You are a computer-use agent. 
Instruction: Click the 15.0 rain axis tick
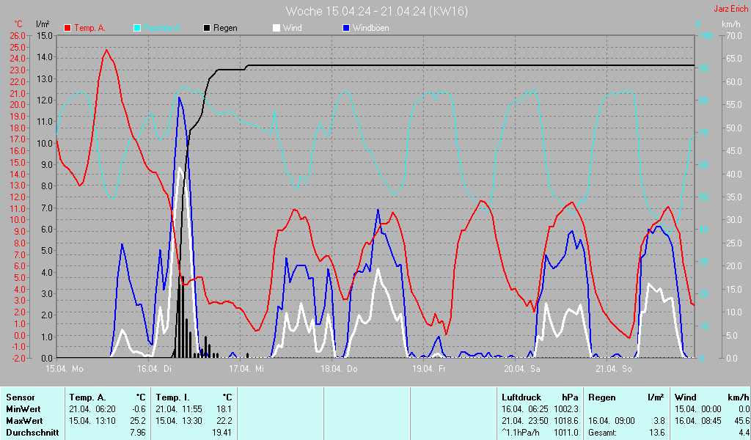pyautogui.click(x=45, y=36)
